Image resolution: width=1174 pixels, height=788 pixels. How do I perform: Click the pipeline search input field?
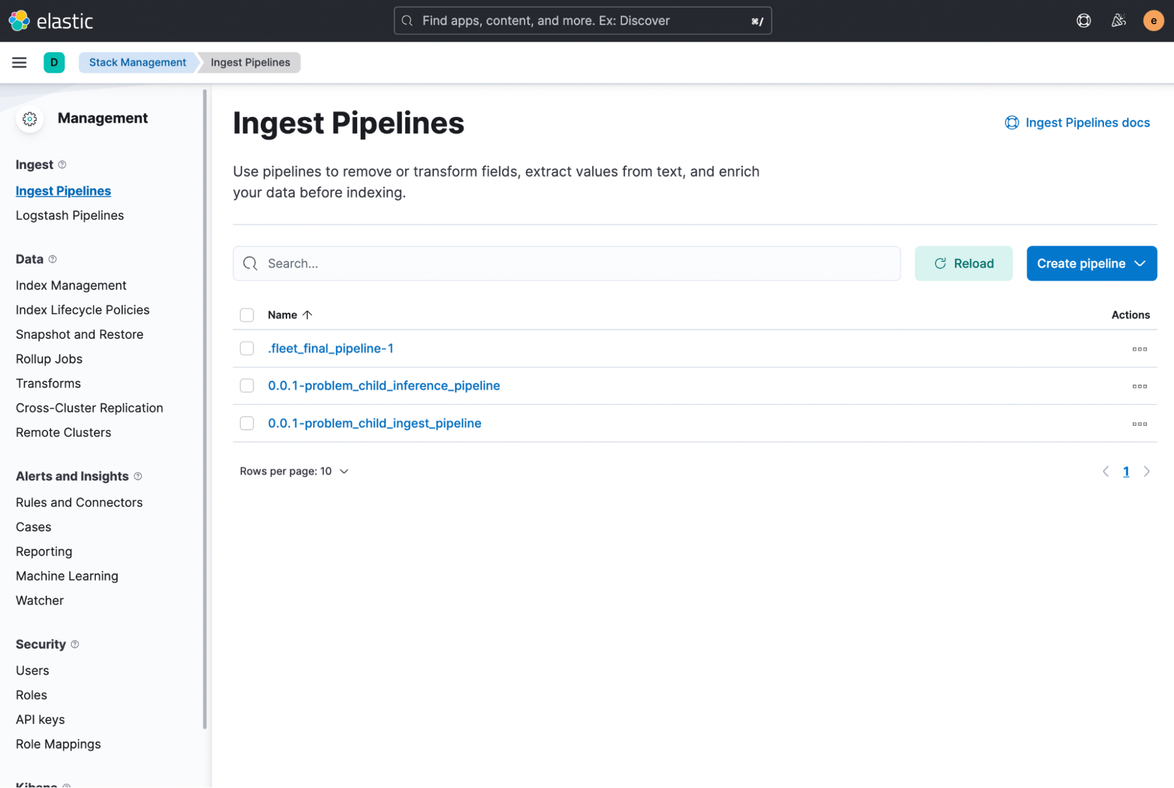566,263
